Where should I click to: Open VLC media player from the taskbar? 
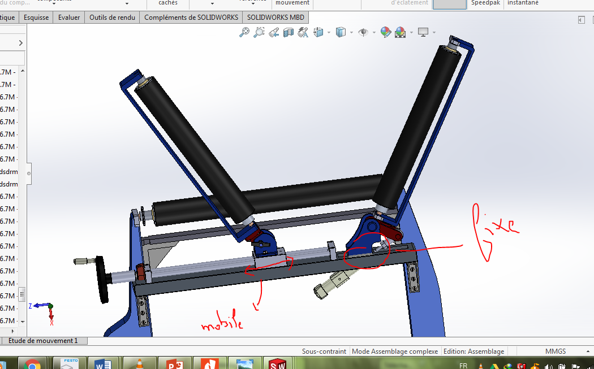point(139,364)
